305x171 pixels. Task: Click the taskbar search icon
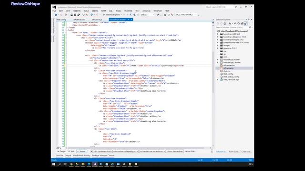pos(59,164)
